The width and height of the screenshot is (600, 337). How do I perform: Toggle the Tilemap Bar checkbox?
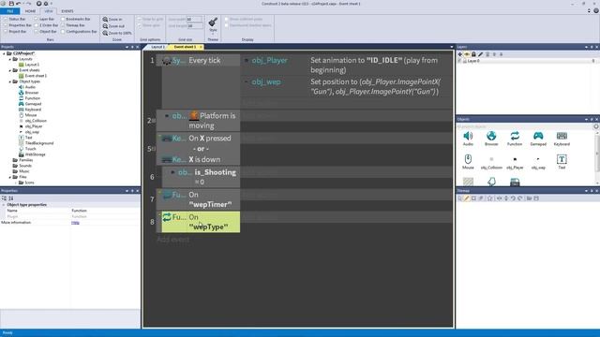tap(63, 25)
